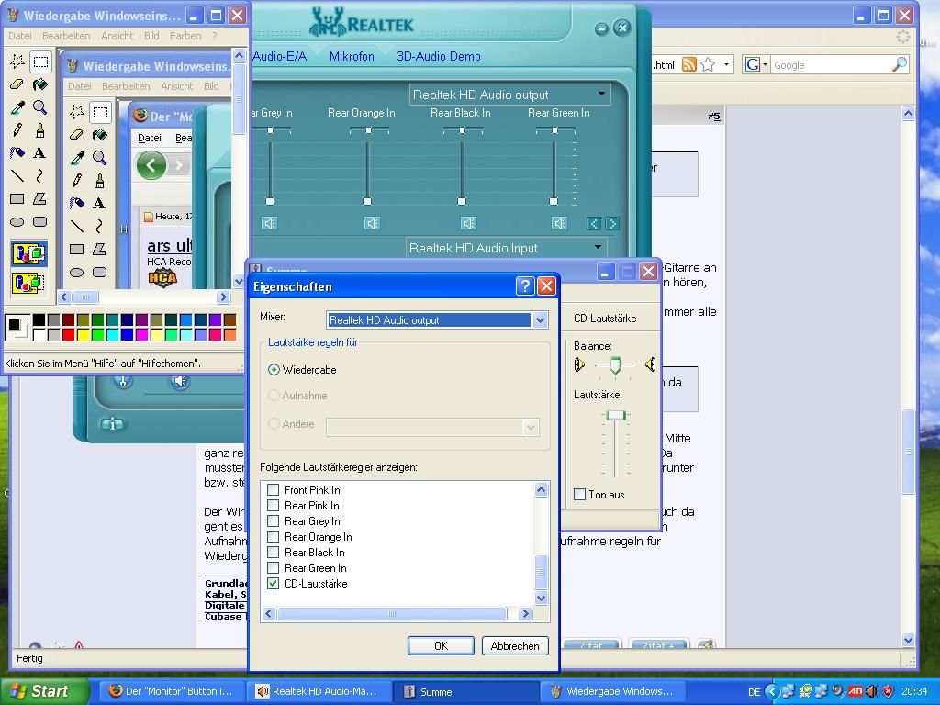Select the Pencil tool in Paint's main toolbox
Image resolution: width=940 pixels, height=705 pixels.
point(17,130)
